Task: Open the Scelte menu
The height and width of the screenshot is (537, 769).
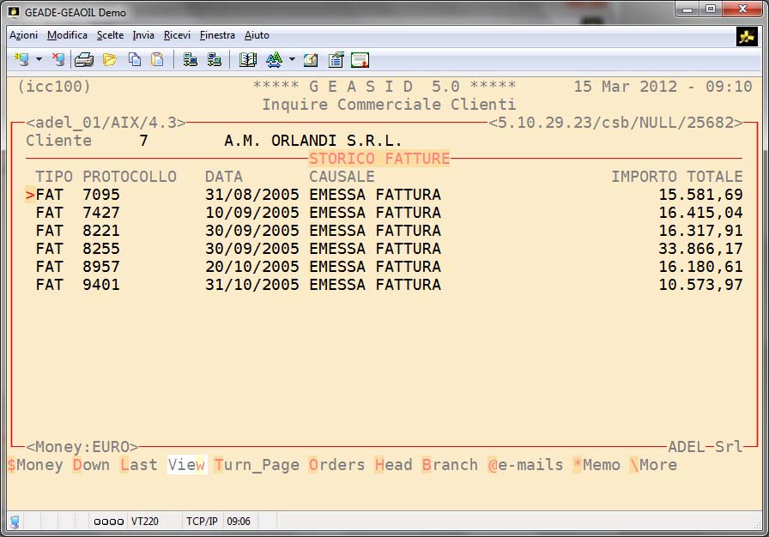Action: point(110,35)
